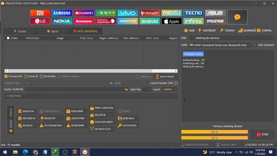Select the Spreadtrum brand logo
Image resolution: width=277 pixels, height=156 pixels.
[x=216, y=21]
